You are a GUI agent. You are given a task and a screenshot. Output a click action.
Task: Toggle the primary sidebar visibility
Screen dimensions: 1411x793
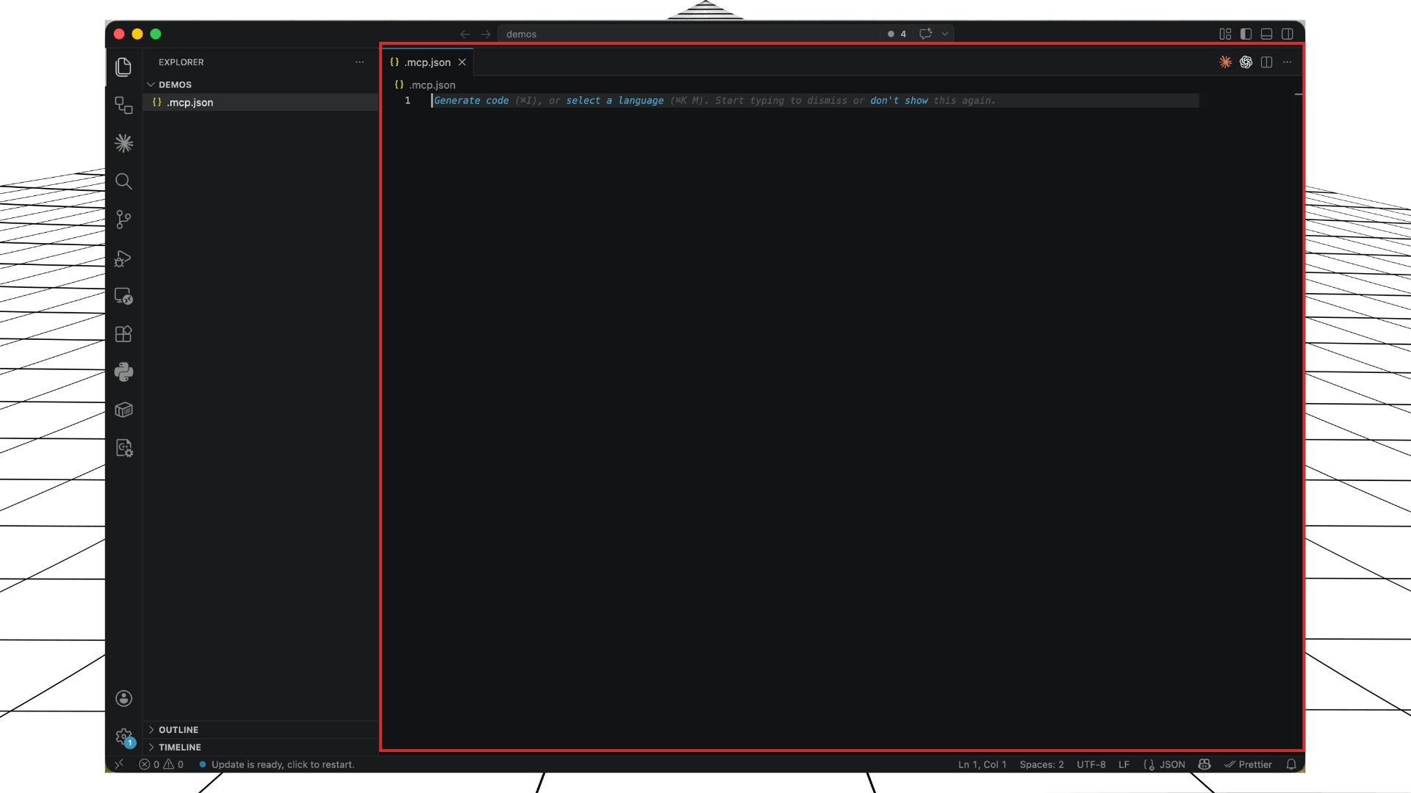coord(1246,34)
